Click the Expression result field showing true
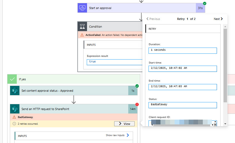This screenshot has width=235, height=143. (x=114, y=62)
